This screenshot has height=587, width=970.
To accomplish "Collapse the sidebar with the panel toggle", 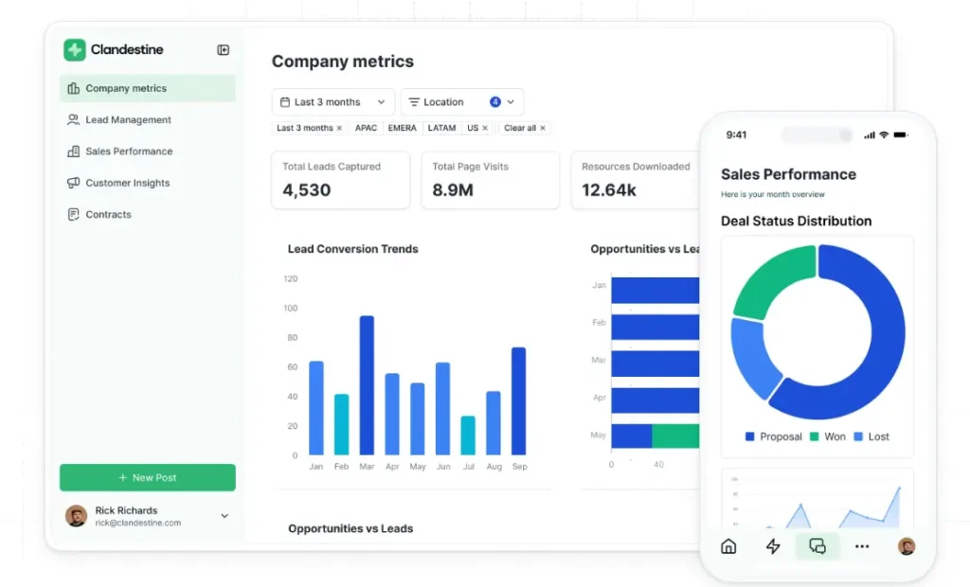I will [224, 49].
